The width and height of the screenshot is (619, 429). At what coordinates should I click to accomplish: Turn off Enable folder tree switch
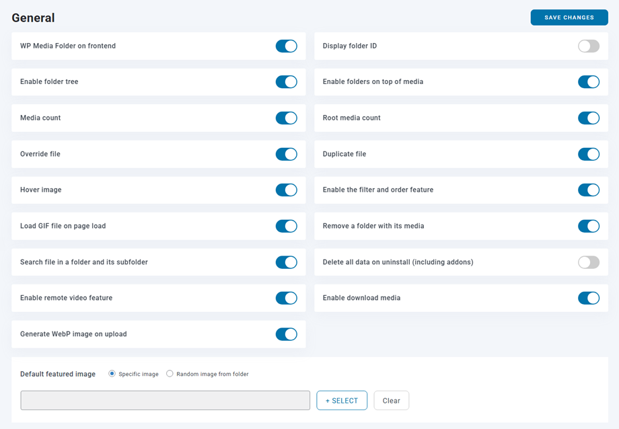coord(286,82)
